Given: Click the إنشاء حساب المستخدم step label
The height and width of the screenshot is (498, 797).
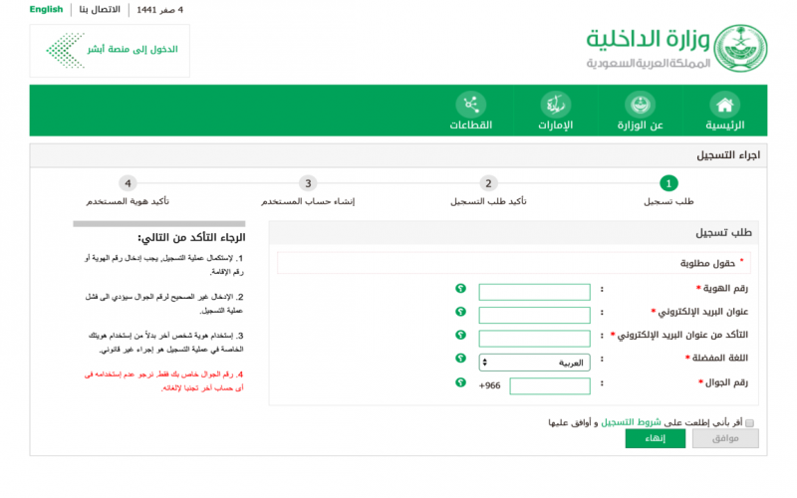Looking at the screenshot, I should pyautogui.click(x=308, y=202).
